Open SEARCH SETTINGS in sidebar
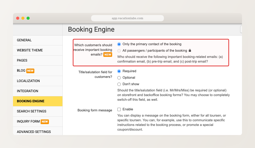The image size is (255, 148). pyautogui.click(x=38, y=111)
